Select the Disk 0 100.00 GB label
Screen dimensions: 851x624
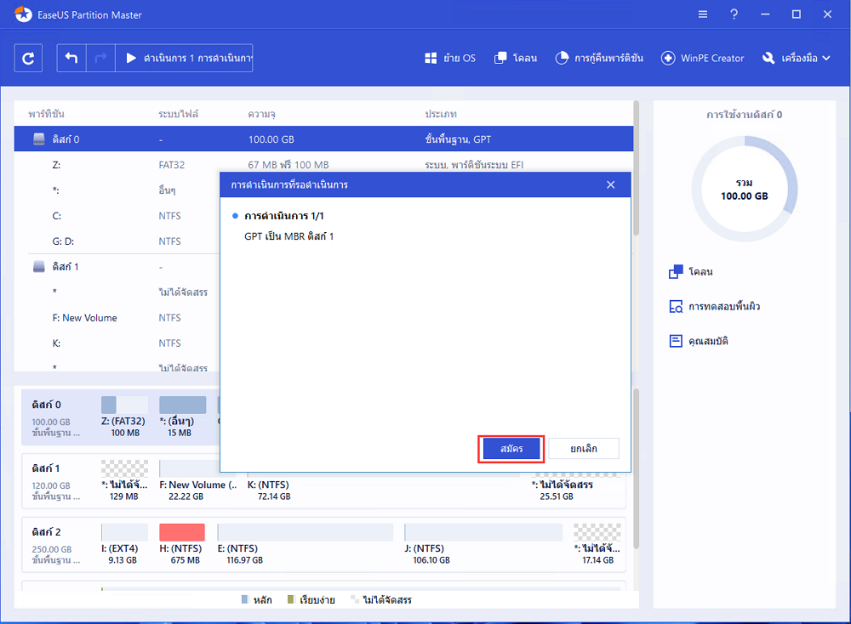click(56, 418)
